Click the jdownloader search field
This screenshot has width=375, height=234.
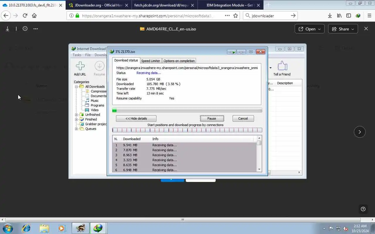pyautogui.click(x=270, y=16)
